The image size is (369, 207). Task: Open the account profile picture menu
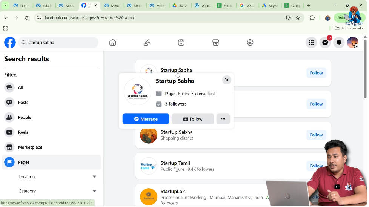click(353, 43)
